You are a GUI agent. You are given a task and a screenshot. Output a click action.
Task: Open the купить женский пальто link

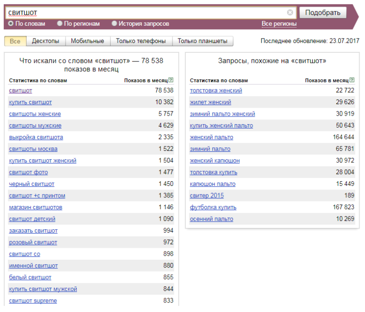pyautogui.click(x=221, y=126)
